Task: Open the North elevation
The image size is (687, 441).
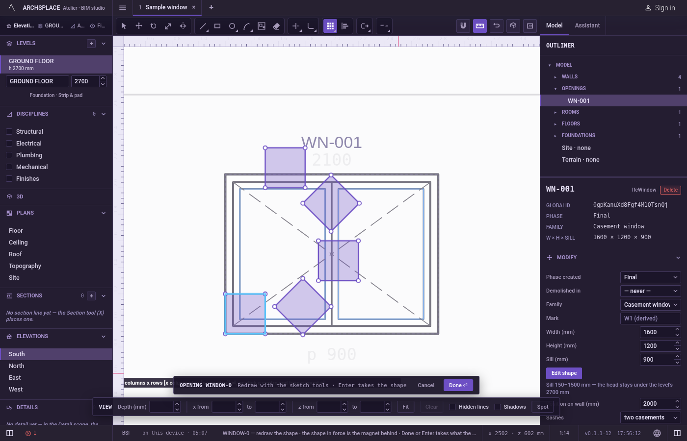Action: pos(56,366)
